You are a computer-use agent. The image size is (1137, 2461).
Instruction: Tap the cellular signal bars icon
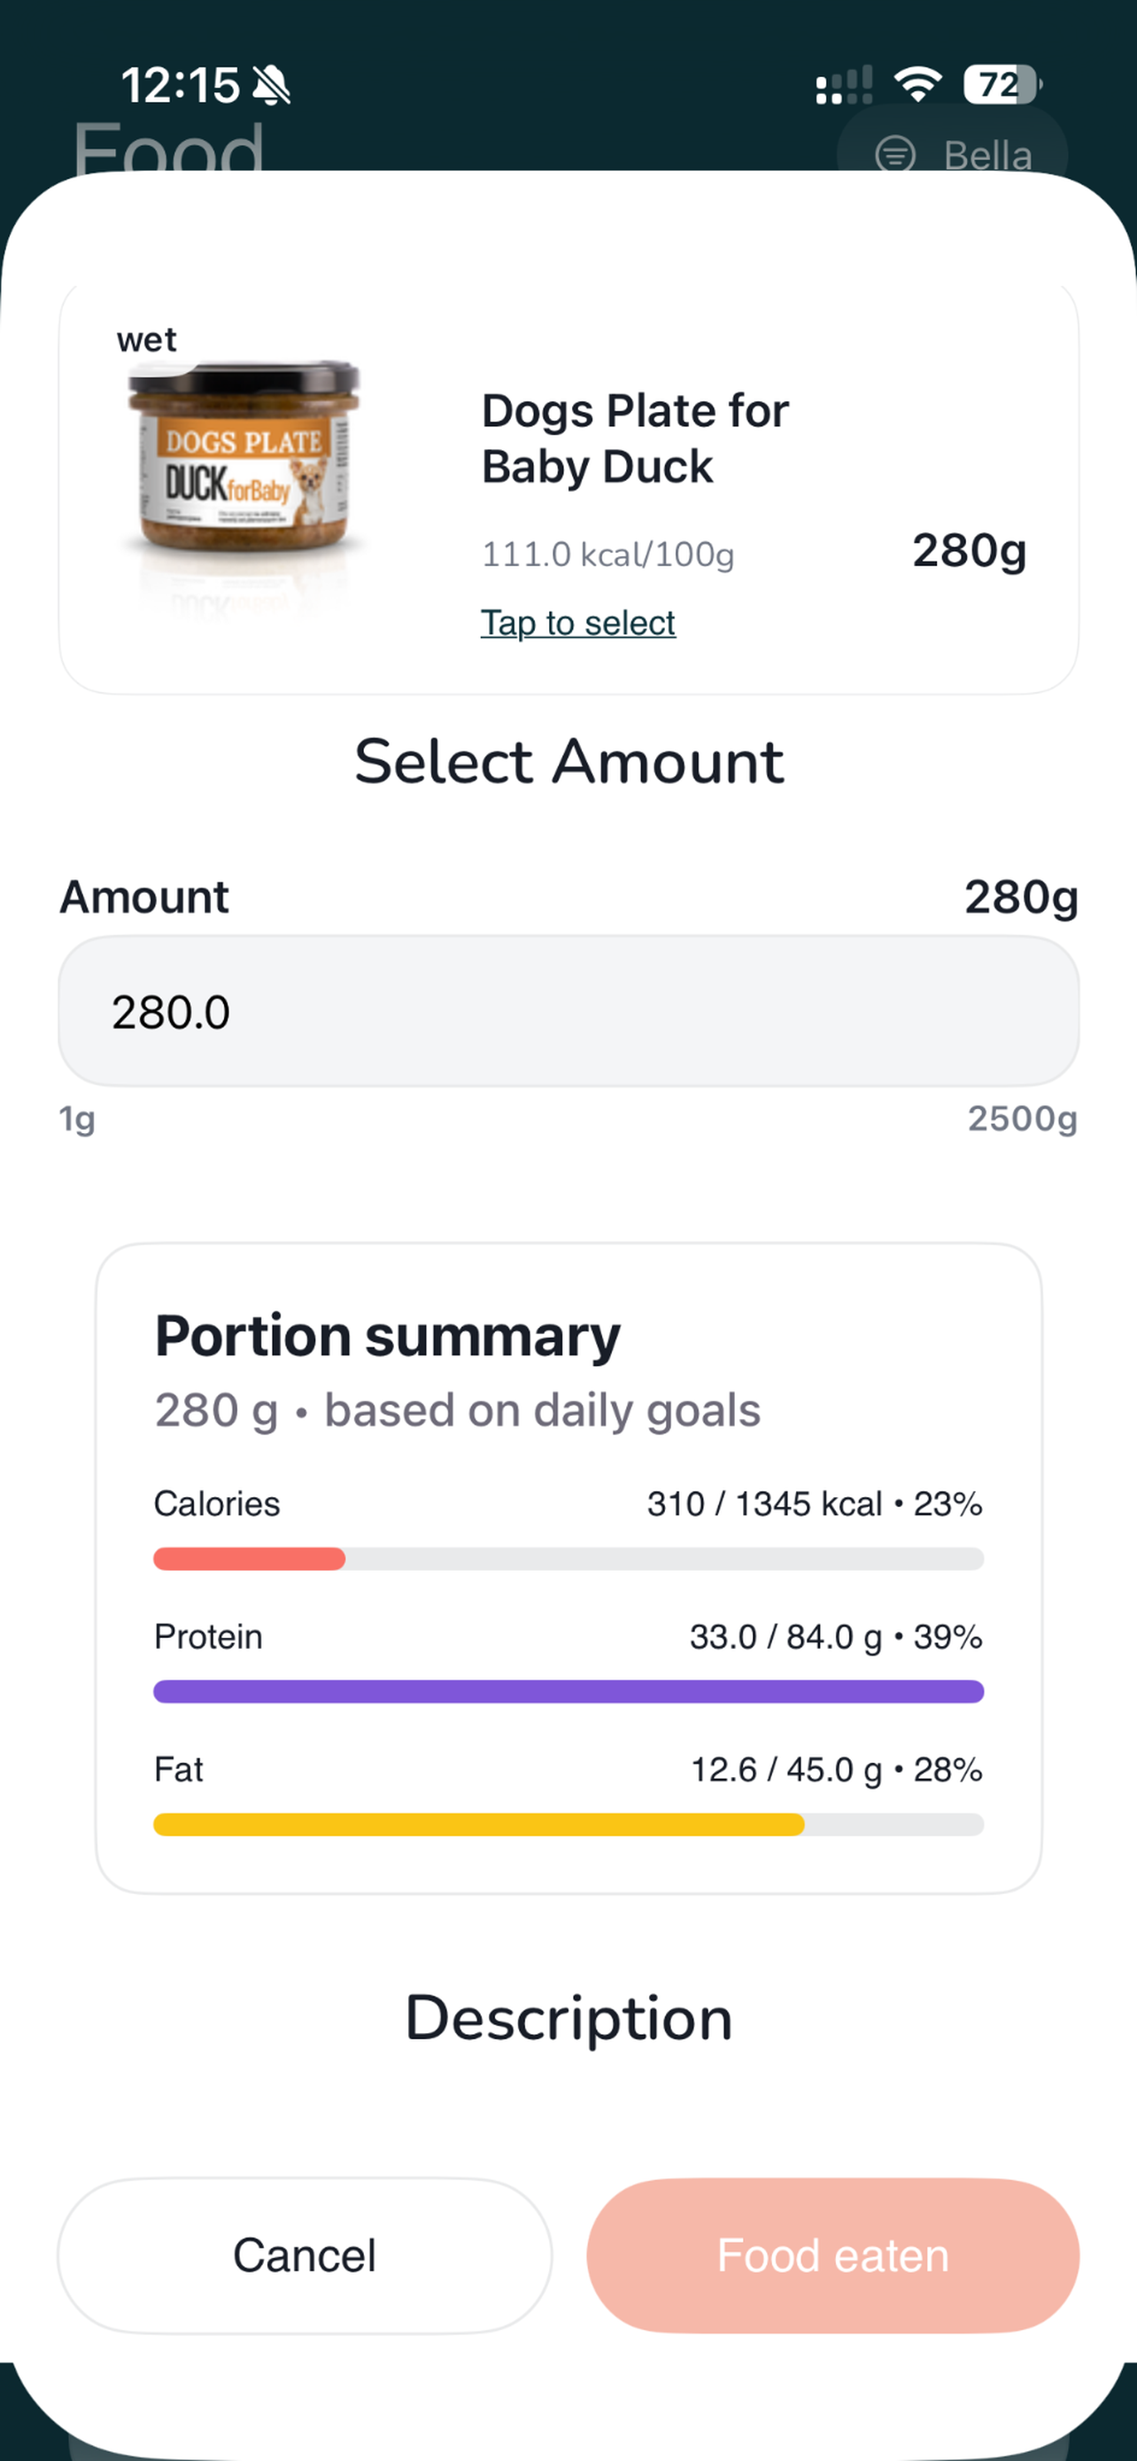(x=844, y=85)
